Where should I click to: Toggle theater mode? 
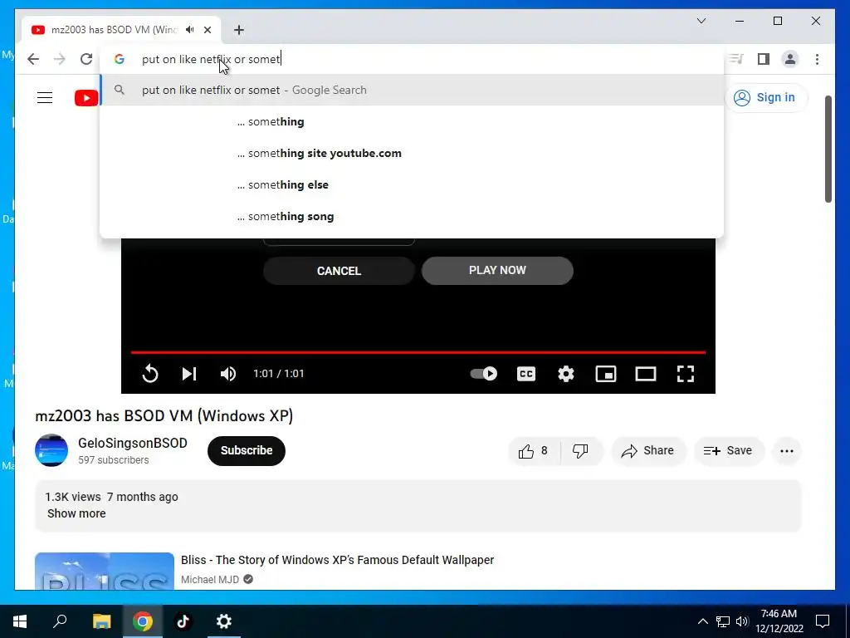coord(646,374)
